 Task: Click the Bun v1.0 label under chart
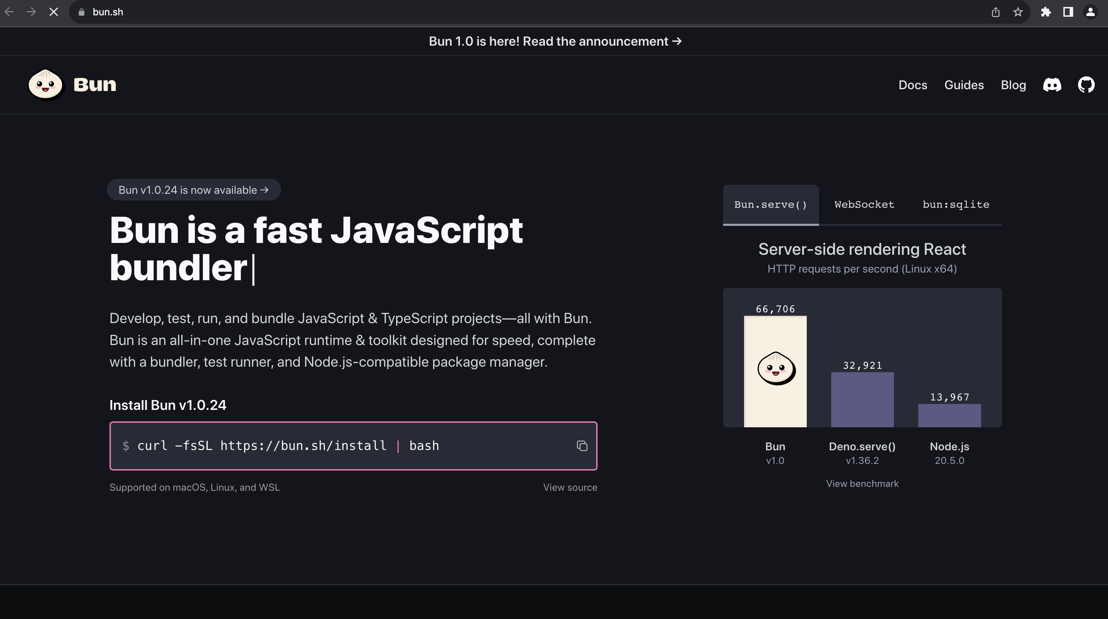pyautogui.click(x=775, y=453)
